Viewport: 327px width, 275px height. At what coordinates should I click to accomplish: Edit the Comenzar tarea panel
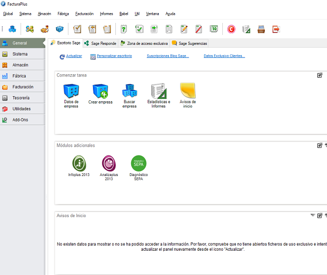[x=320, y=75]
